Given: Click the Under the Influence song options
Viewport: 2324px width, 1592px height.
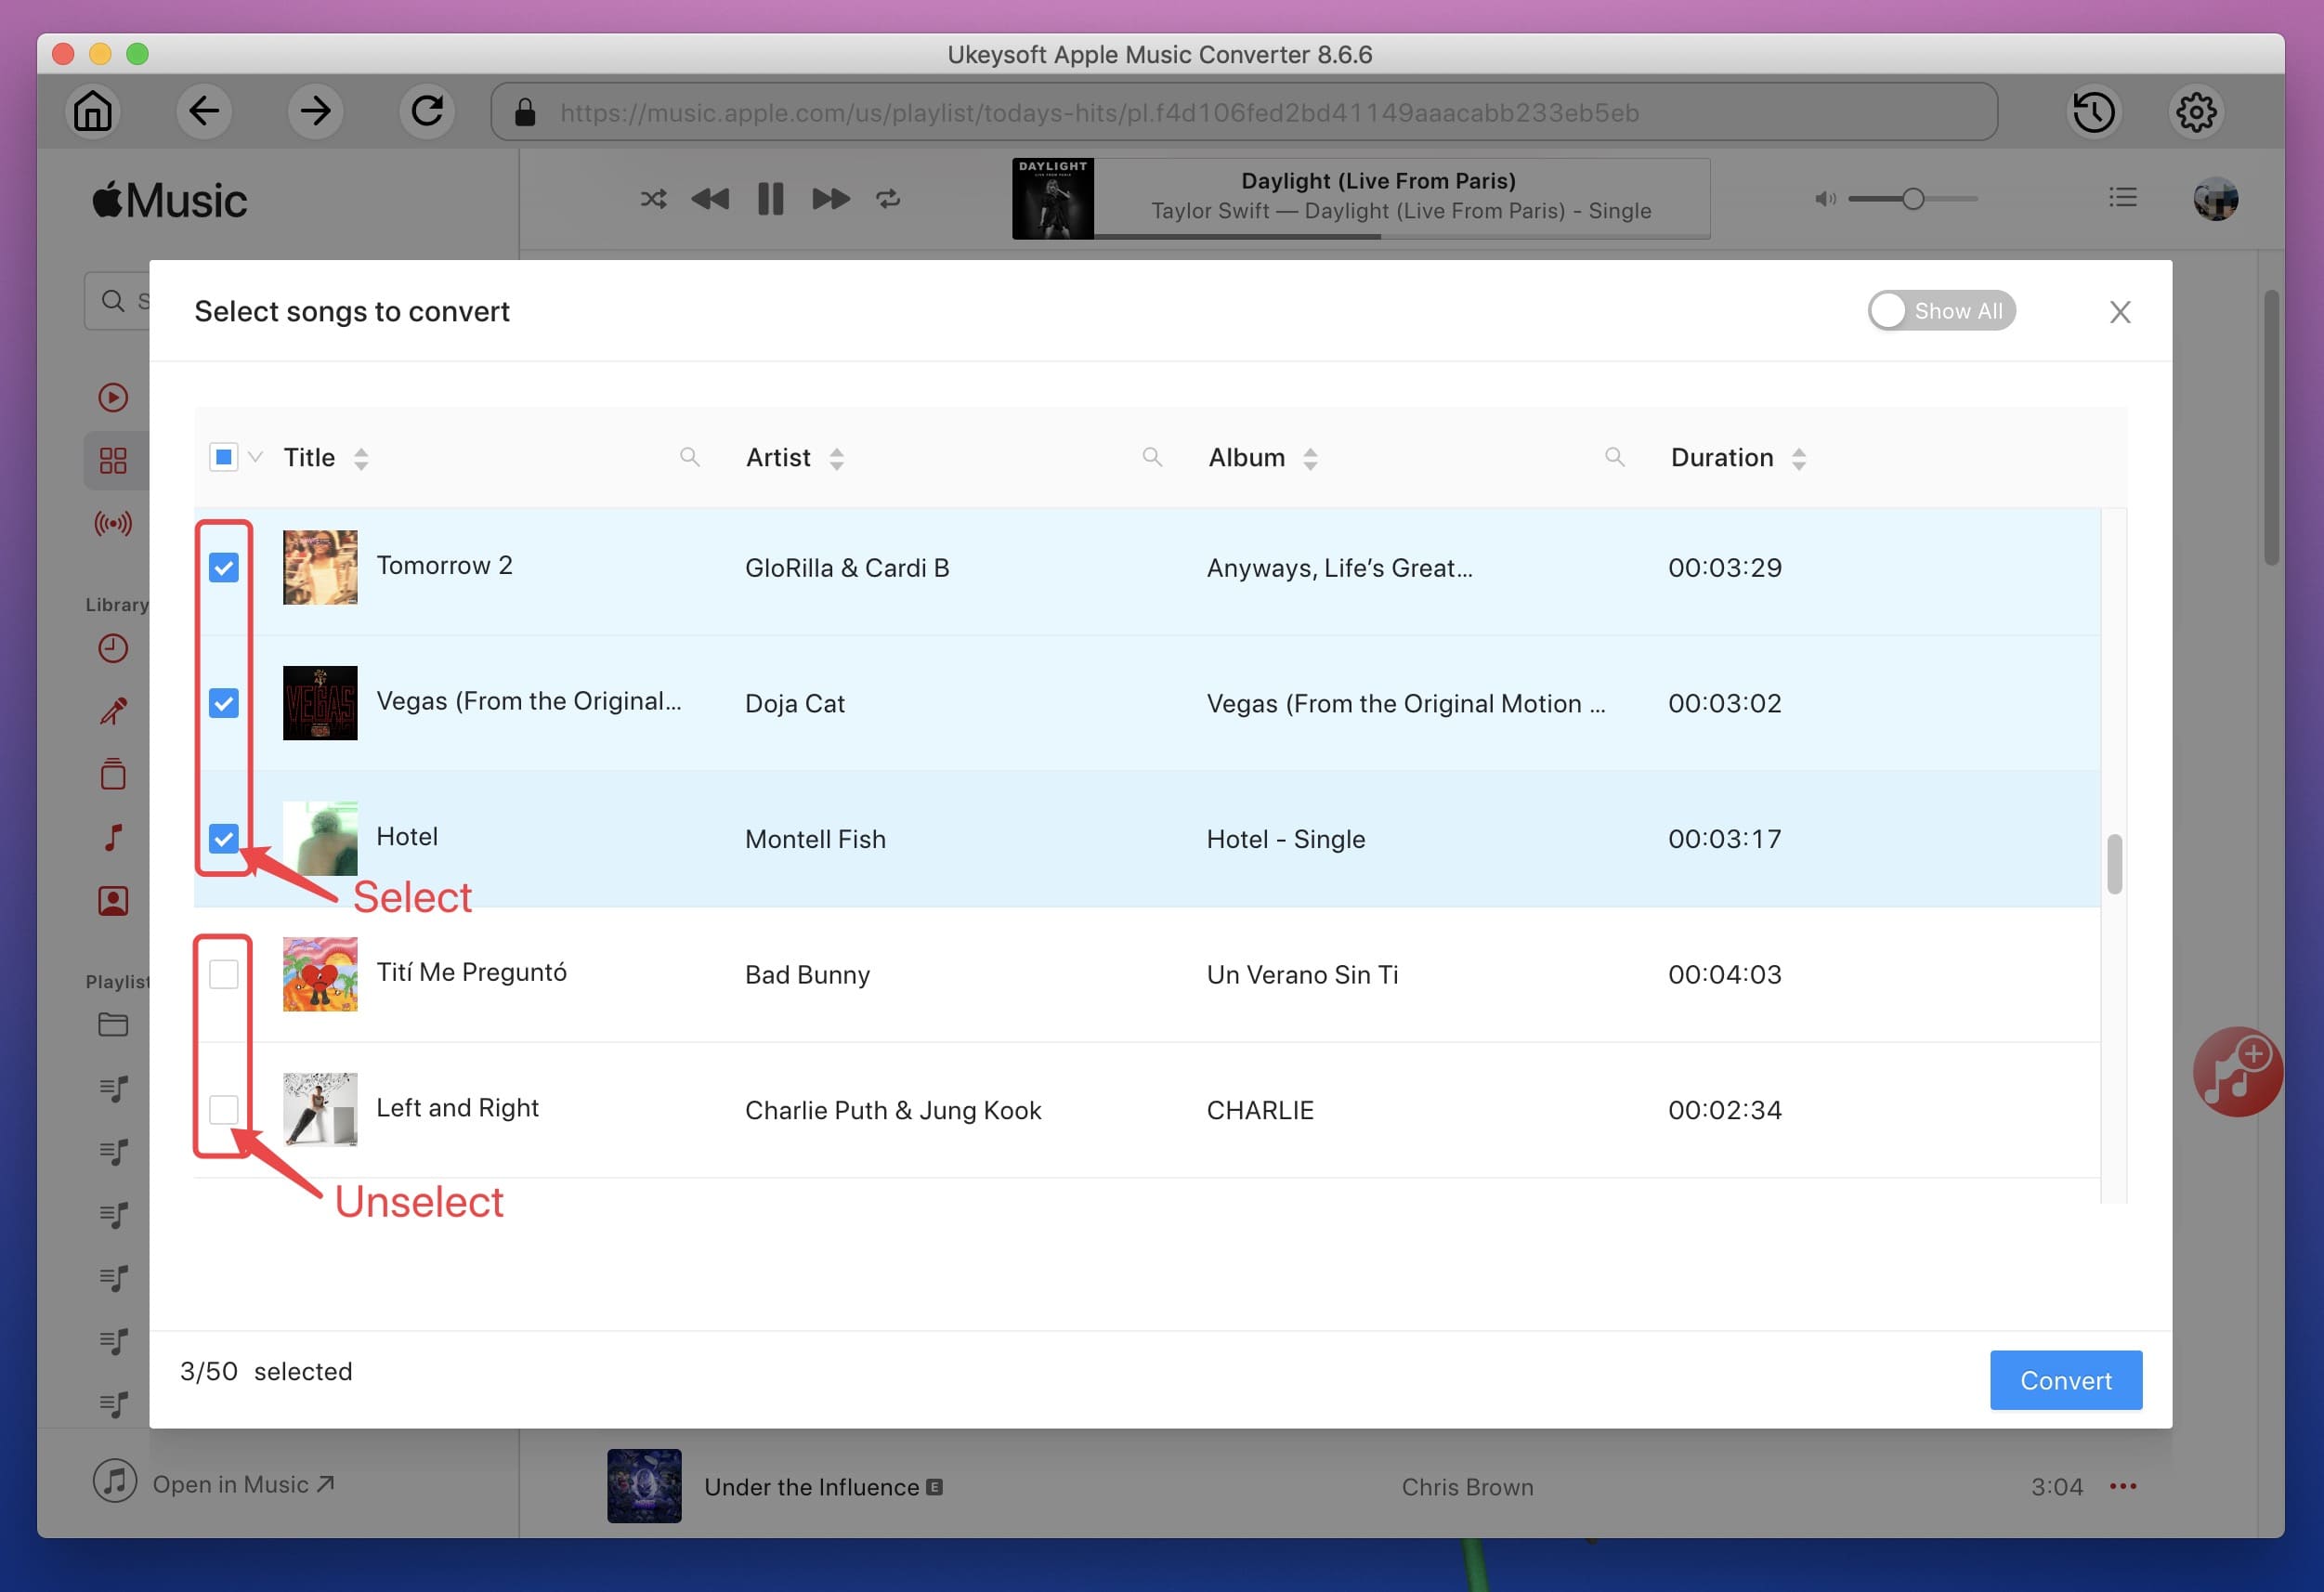Looking at the screenshot, I should tap(2122, 1486).
